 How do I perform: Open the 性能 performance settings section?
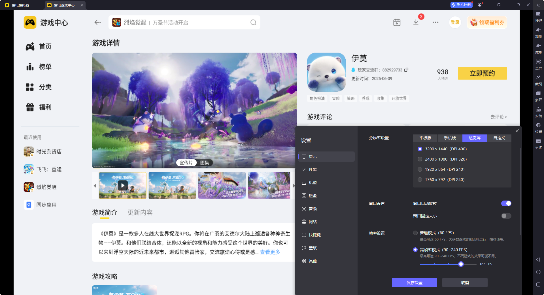(313, 169)
